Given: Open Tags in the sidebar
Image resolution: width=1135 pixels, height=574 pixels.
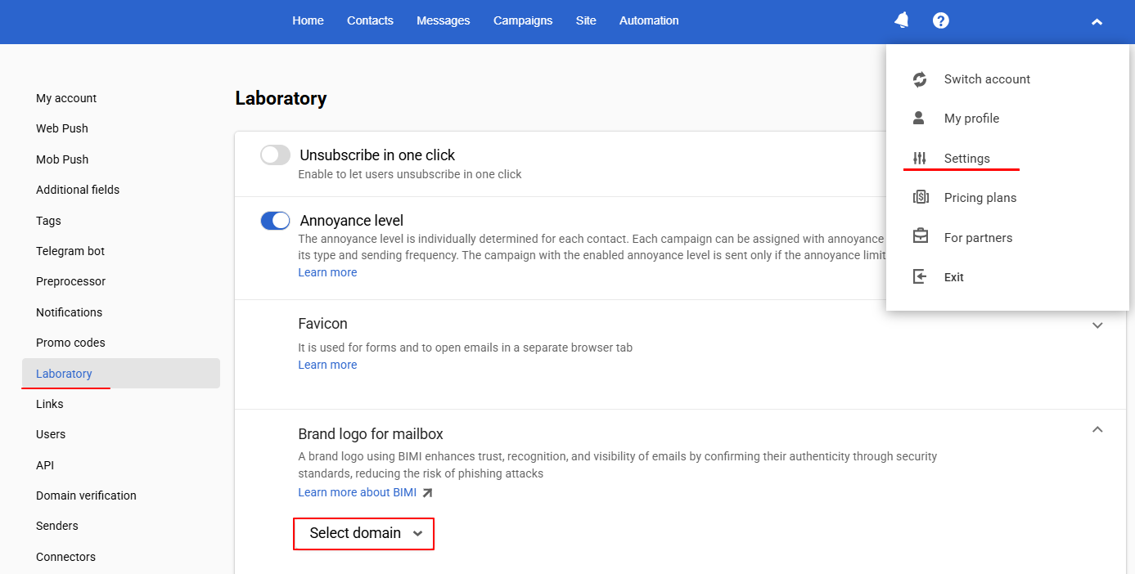Looking at the screenshot, I should click(48, 221).
